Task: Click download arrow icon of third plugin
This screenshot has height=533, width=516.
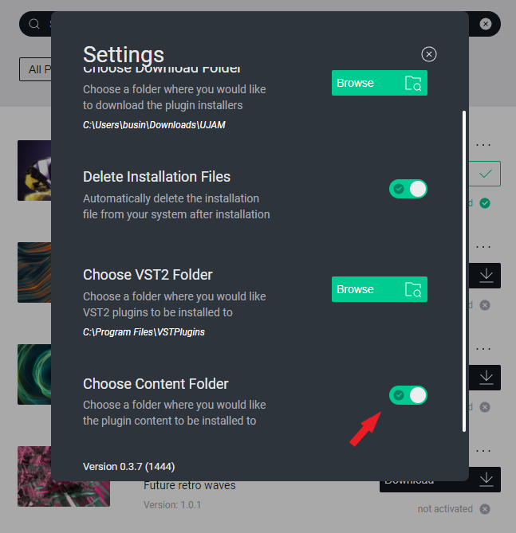Action: click(486, 378)
